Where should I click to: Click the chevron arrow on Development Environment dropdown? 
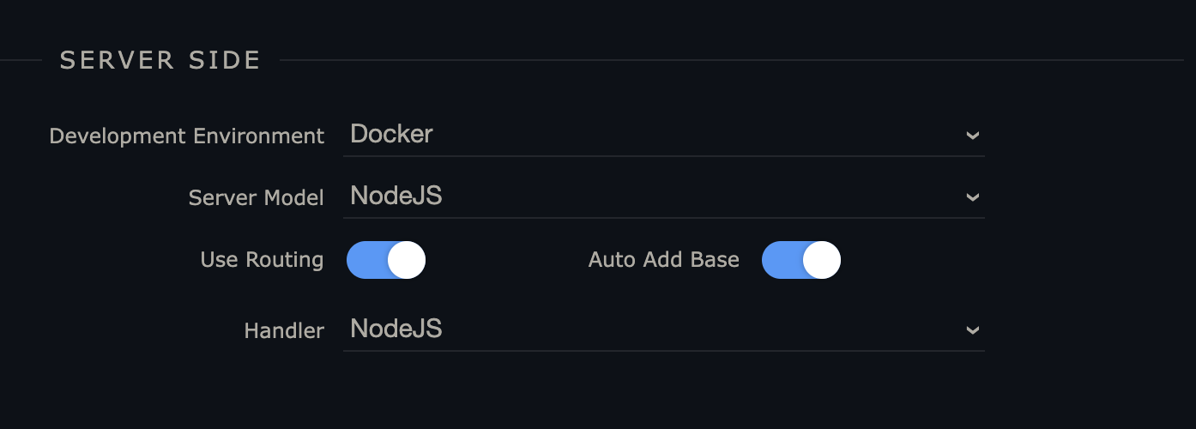tap(972, 136)
